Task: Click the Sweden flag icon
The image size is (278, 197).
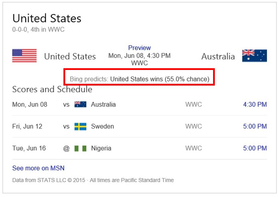Action: click(80, 126)
